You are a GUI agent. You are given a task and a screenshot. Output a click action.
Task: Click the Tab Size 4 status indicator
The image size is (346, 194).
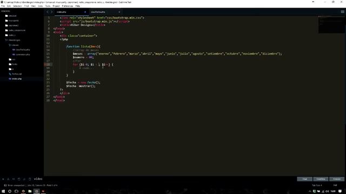317,185
